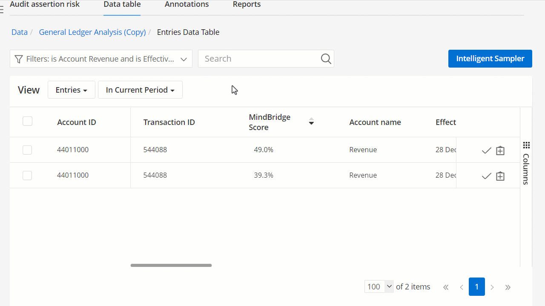The width and height of the screenshot is (545, 306).
Task: Open the Columns grid icon panel
Action: point(526,145)
